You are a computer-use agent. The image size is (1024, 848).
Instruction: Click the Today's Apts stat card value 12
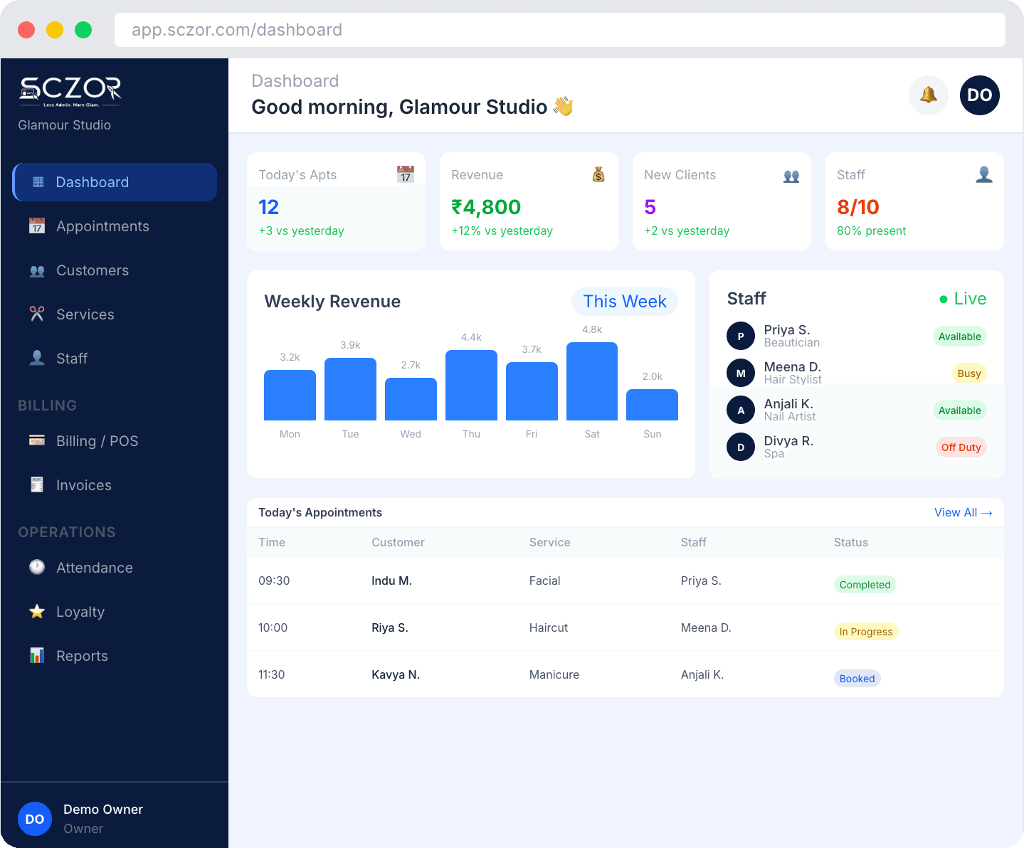pyautogui.click(x=269, y=207)
